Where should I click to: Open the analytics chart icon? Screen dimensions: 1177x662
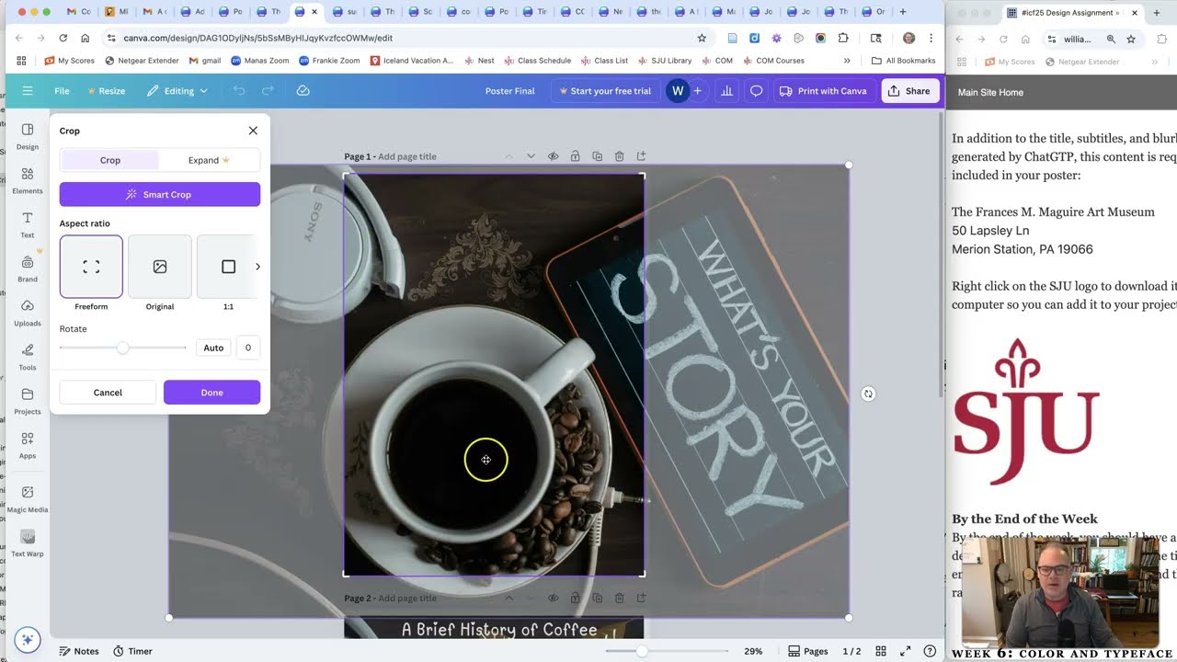[x=727, y=91]
